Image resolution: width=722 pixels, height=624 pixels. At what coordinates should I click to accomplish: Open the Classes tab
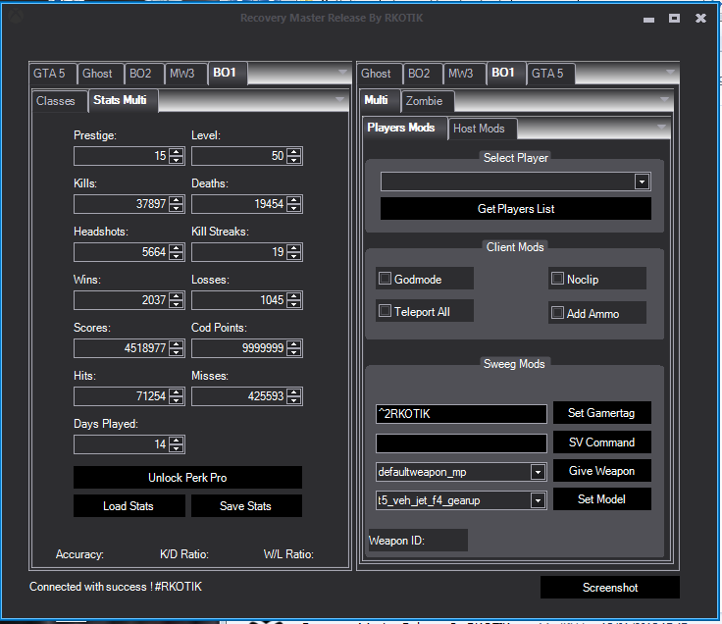pos(59,101)
